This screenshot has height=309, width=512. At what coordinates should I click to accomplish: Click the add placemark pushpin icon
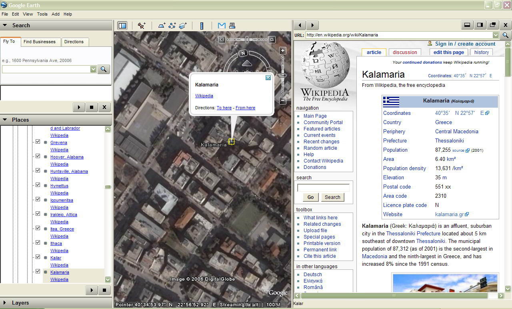point(142,26)
